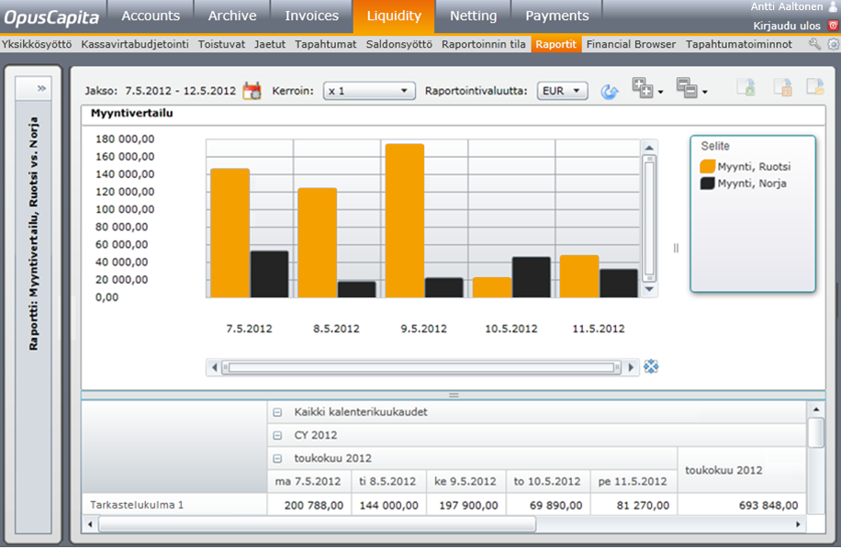This screenshot has width=841, height=548.
Task: Click the vertical Raportti: Myyntivertailu panel title
Action: pos(34,234)
